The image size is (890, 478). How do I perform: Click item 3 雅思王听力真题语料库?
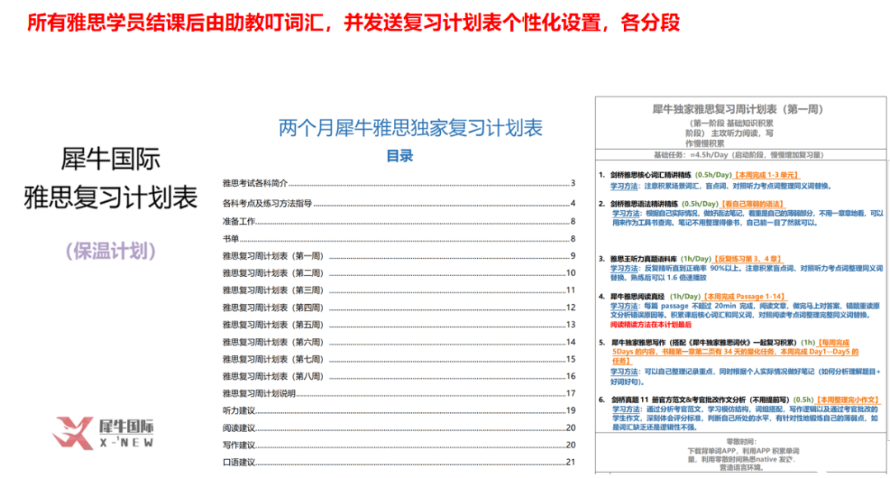click(644, 259)
